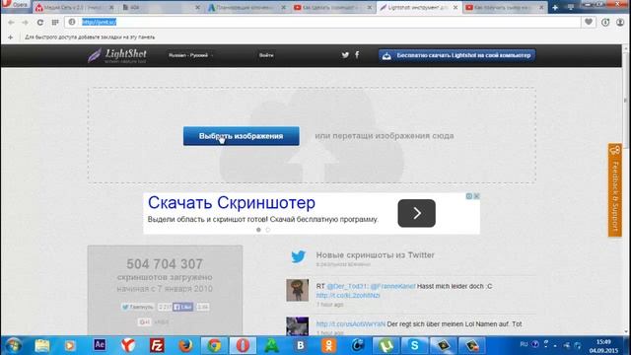This screenshot has height=355, width=631.
Task: Open the ad info icon
Action: click(x=469, y=196)
